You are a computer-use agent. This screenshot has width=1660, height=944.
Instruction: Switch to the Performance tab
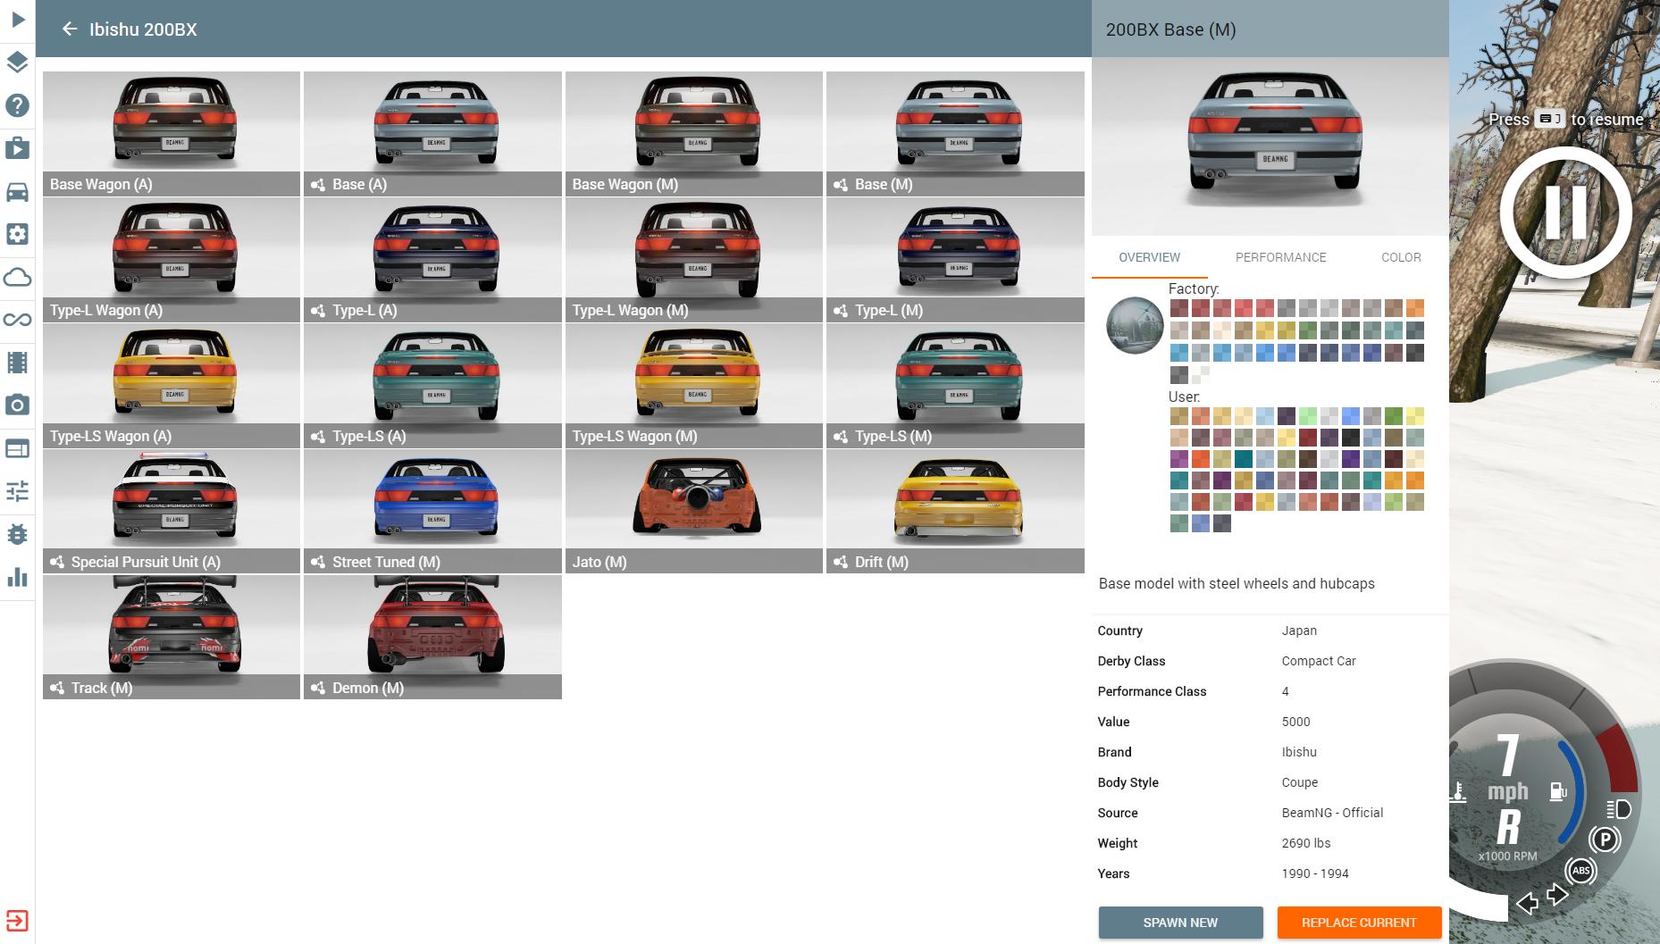pos(1281,257)
